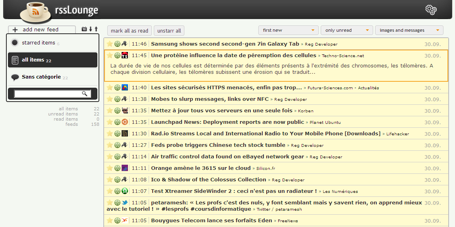The image size is (455, 227).
Task: Open Feds probe triggers Chinese tech stock headline
Action: click(218, 145)
